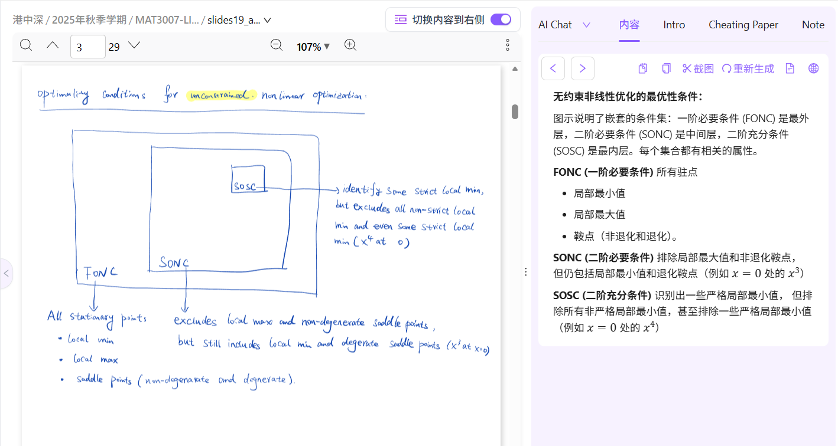Open the vertical three-dot more options menu

pos(507,45)
